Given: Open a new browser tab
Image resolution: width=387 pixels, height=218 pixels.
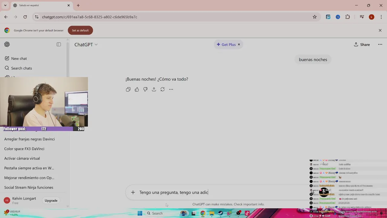Looking at the screenshot, I should point(78,5).
